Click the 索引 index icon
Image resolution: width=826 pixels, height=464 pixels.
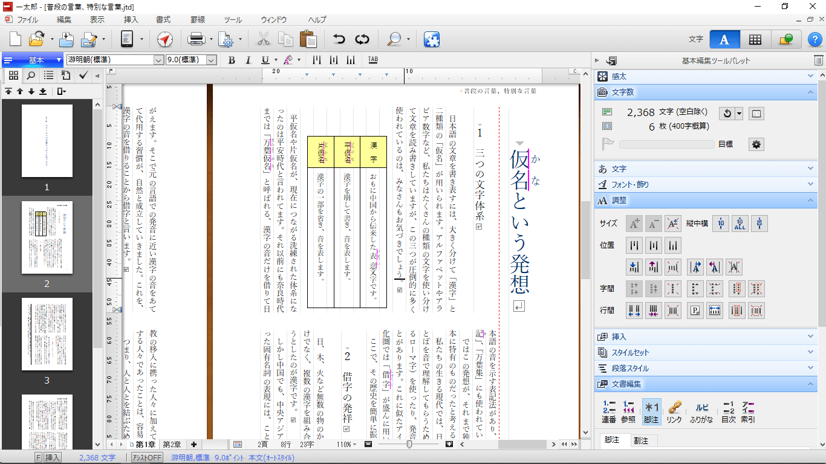pyautogui.click(x=748, y=411)
